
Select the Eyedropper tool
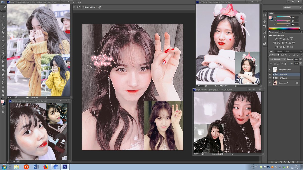tap(3, 37)
